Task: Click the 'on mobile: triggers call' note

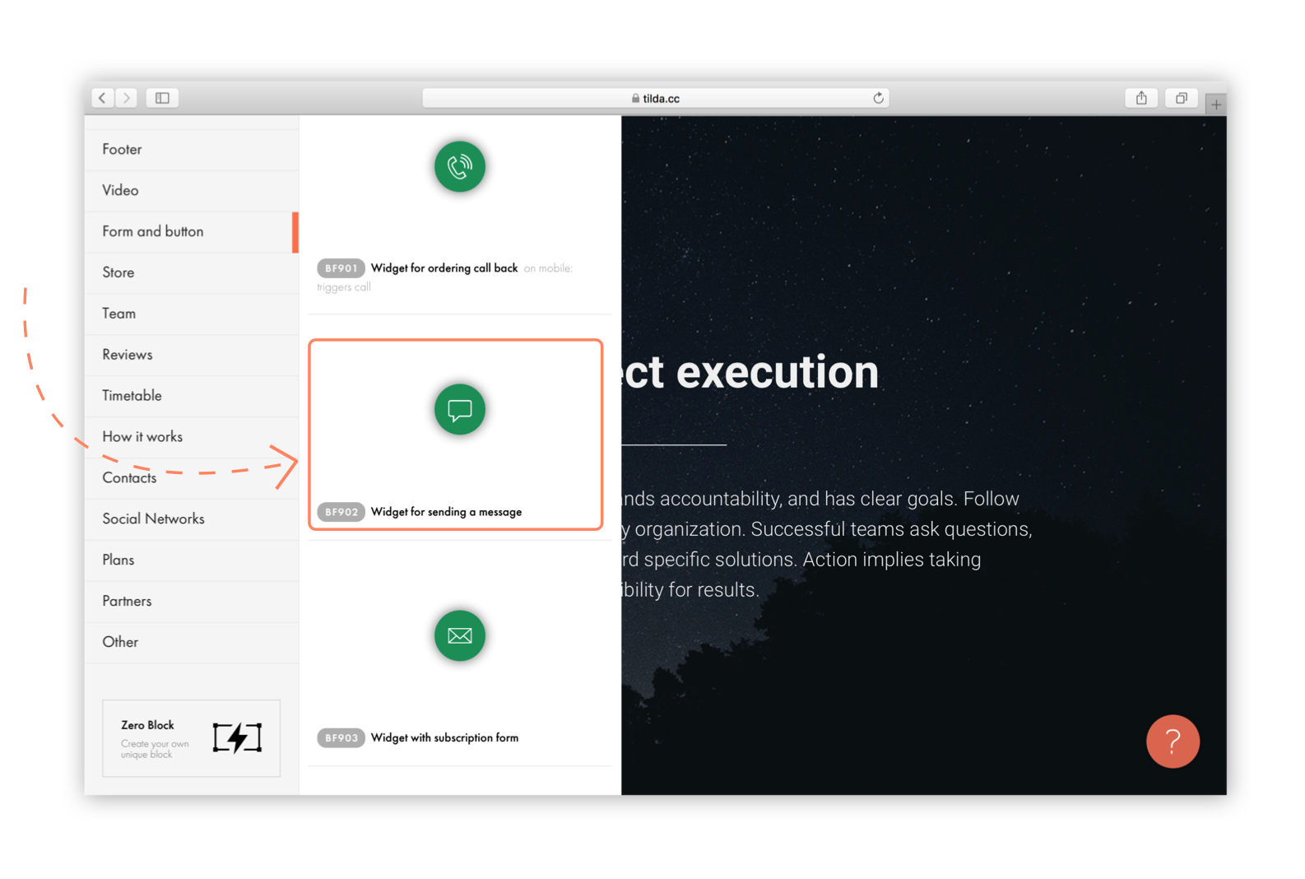Action: click(x=444, y=277)
